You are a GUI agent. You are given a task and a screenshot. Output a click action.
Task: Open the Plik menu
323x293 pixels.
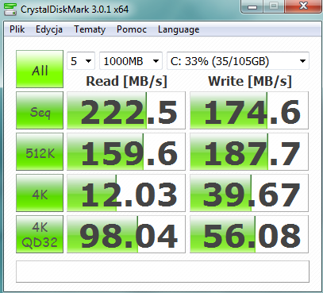pyautogui.click(x=17, y=29)
